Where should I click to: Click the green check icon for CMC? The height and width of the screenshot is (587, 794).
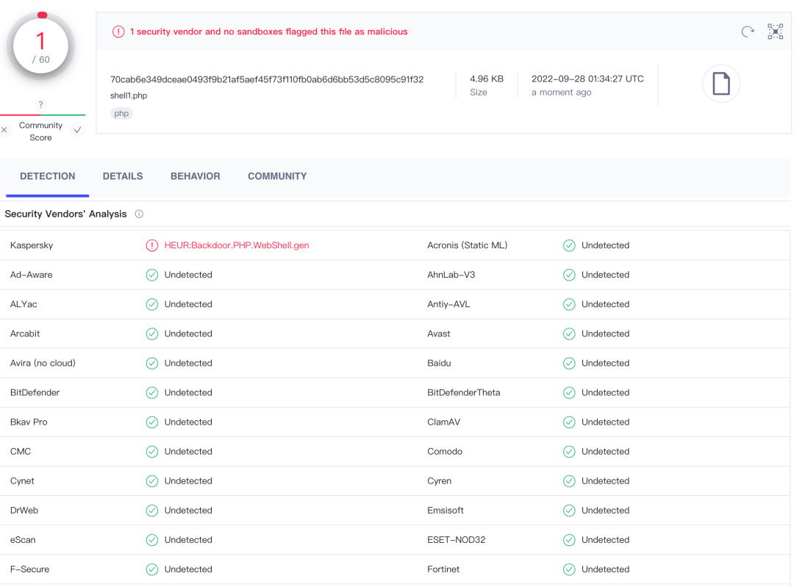click(152, 451)
